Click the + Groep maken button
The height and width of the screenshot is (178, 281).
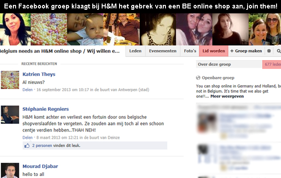(246, 51)
